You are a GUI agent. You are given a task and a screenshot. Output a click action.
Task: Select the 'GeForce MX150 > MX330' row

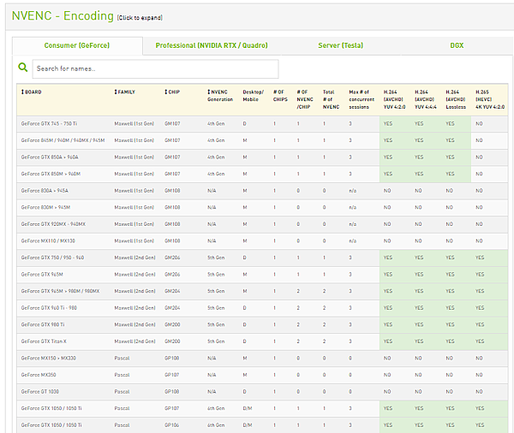pyautogui.click(x=262, y=359)
